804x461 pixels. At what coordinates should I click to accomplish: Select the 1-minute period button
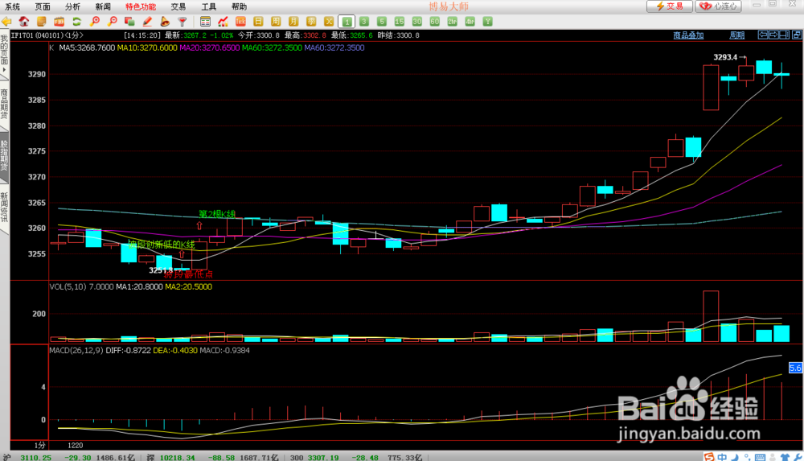347,22
